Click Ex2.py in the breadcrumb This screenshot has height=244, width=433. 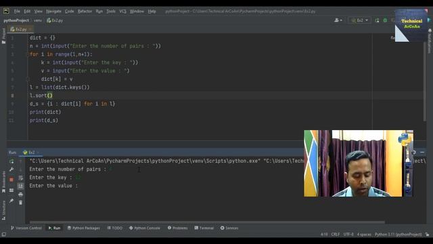coord(55,20)
